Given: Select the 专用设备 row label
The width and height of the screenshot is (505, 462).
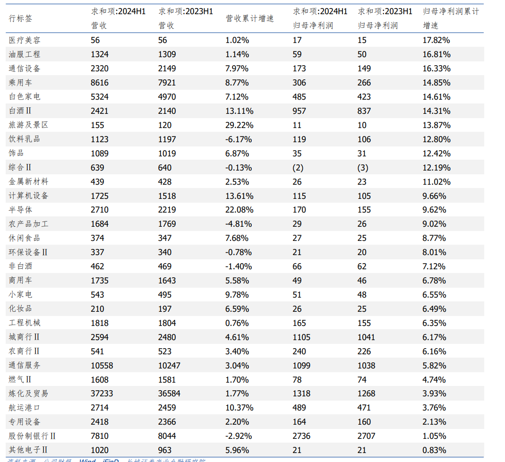Looking at the screenshot, I should pyautogui.click(x=25, y=422).
